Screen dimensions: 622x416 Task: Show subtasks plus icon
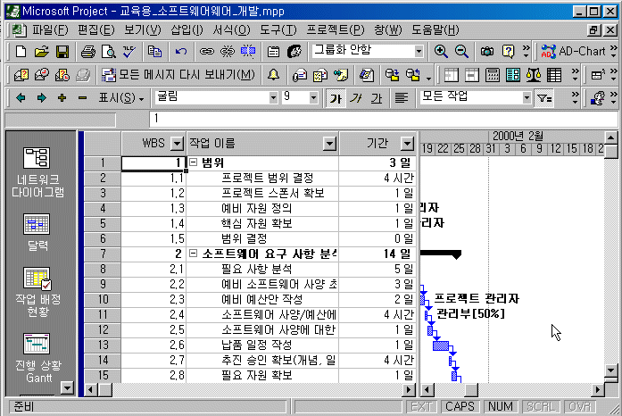point(62,97)
